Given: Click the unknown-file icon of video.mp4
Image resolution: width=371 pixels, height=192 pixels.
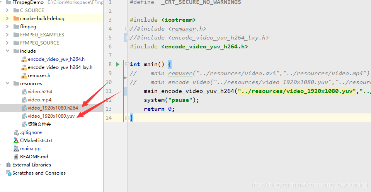Looking at the screenshot, I should point(24,100).
